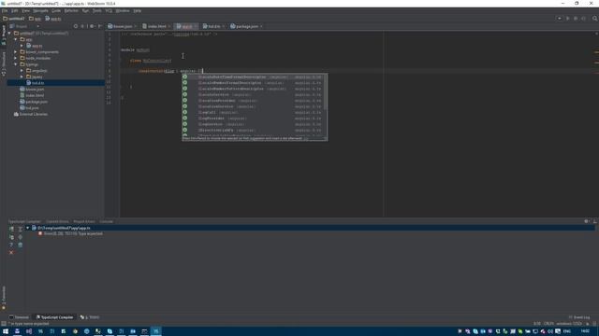599x336 pixels.
Task: Collapse the untitled7 project root
Action: click(x=9, y=34)
